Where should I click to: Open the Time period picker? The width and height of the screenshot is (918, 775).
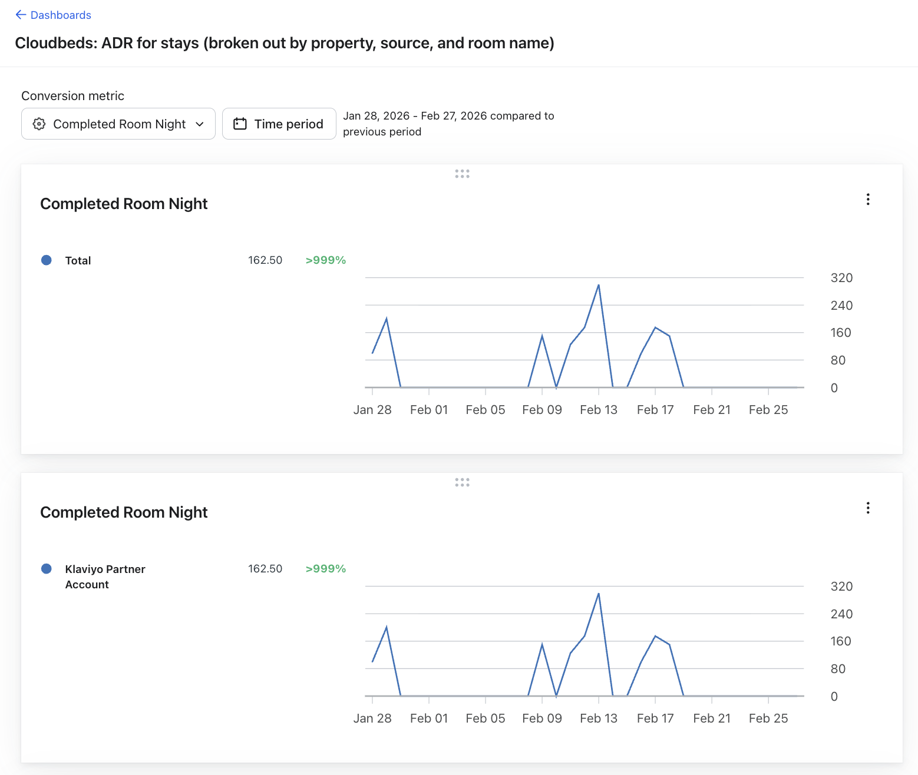point(288,124)
